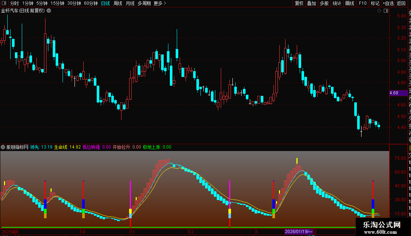
Task: Open the 多周期 multi-period view
Action: tap(144, 3)
